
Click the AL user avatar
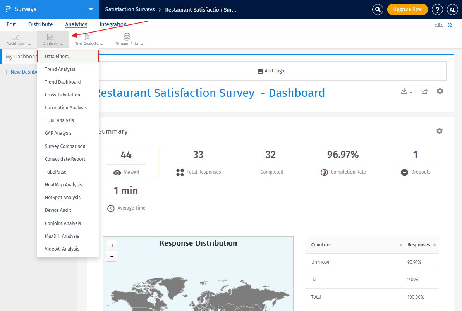[452, 9]
